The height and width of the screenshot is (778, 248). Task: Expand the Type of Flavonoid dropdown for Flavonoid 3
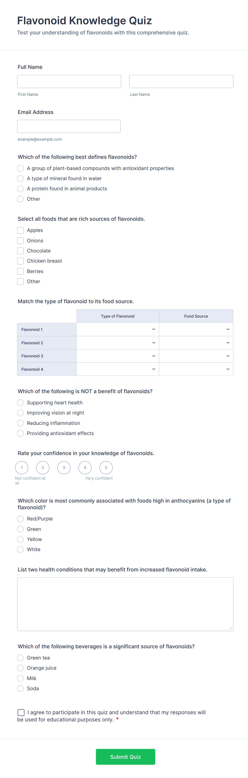[117, 356]
